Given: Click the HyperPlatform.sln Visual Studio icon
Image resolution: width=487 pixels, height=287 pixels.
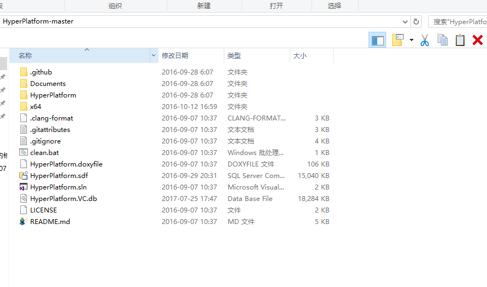Looking at the screenshot, I should coord(24,187).
